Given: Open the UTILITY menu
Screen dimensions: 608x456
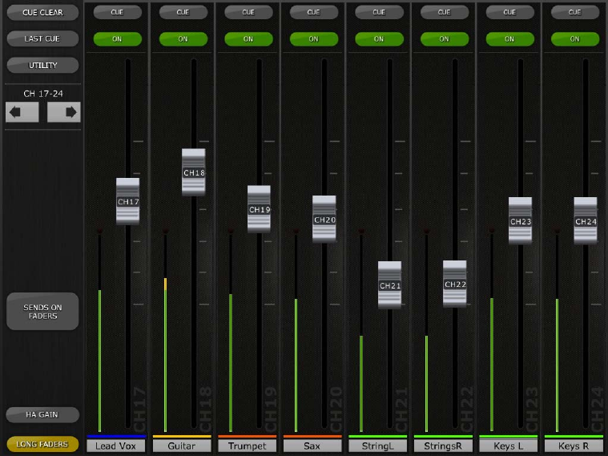Looking at the screenshot, I should click(x=42, y=65).
